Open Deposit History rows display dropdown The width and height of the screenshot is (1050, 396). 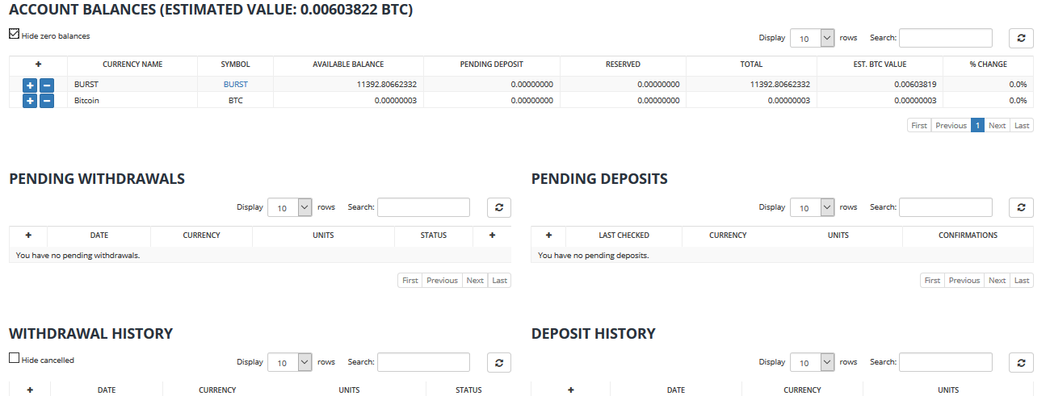[x=812, y=362]
